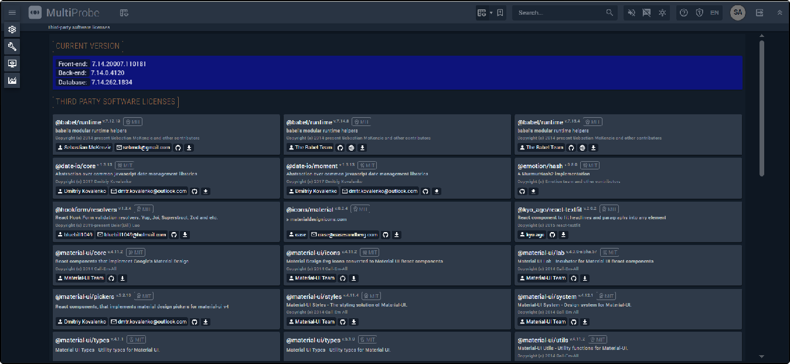Open the wrench tools sidebar section
The height and width of the screenshot is (364, 790).
[x=12, y=46]
